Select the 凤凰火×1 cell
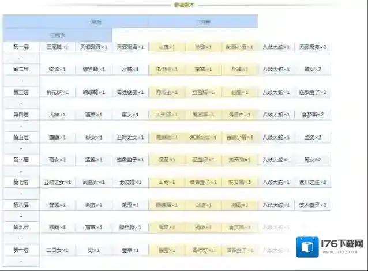Image resolution: width=368 pixels, height=271 pixels. (93, 182)
